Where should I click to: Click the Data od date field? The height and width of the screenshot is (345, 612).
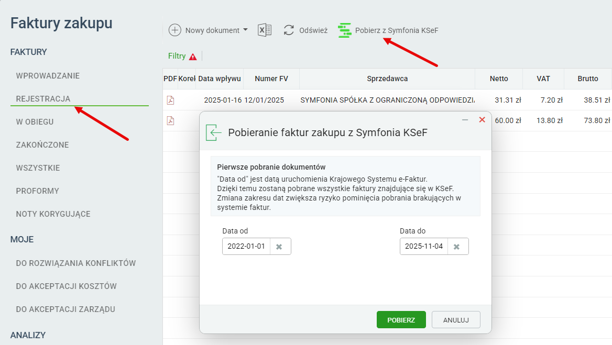tap(246, 247)
